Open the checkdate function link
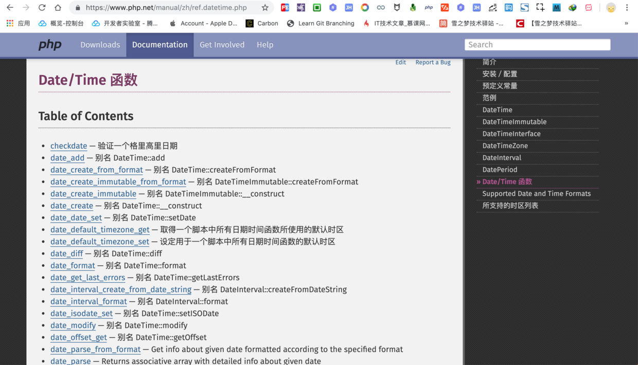This screenshot has height=365, width=638. tap(68, 145)
